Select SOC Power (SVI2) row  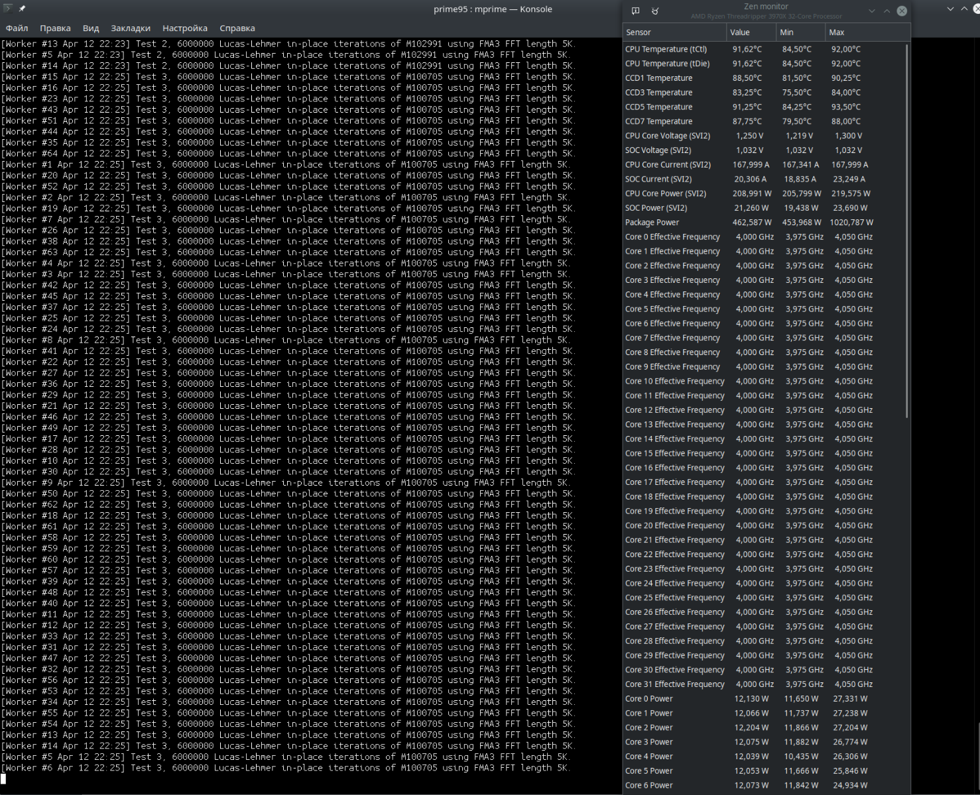764,208
